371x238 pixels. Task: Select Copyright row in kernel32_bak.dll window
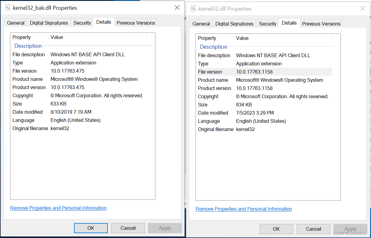pos(79,95)
